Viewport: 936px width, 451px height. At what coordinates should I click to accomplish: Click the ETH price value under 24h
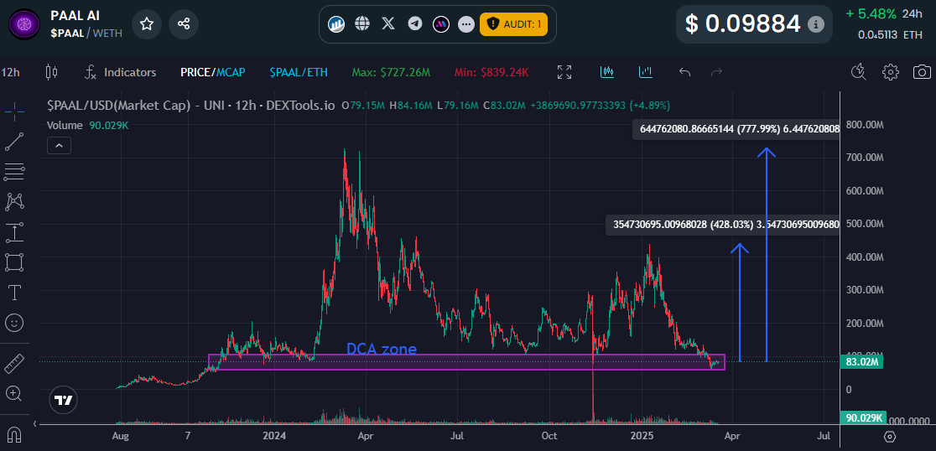pyautogui.click(x=890, y=34)
